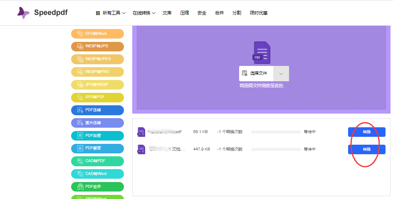
Task: Open the 分割 menu item
Action: 237,13
